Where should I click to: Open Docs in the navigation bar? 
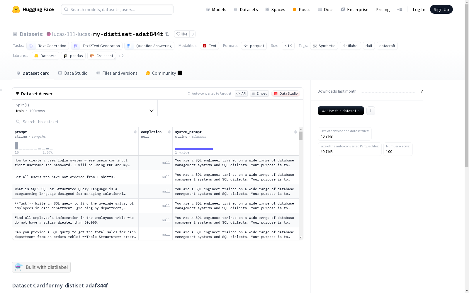(x=325, y=9)
